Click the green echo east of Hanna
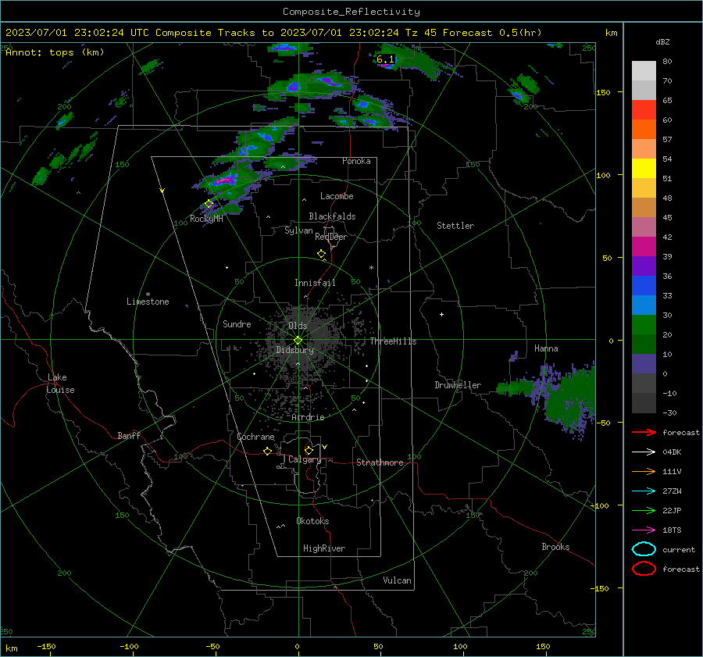703x657 pixels. (569, 399)
